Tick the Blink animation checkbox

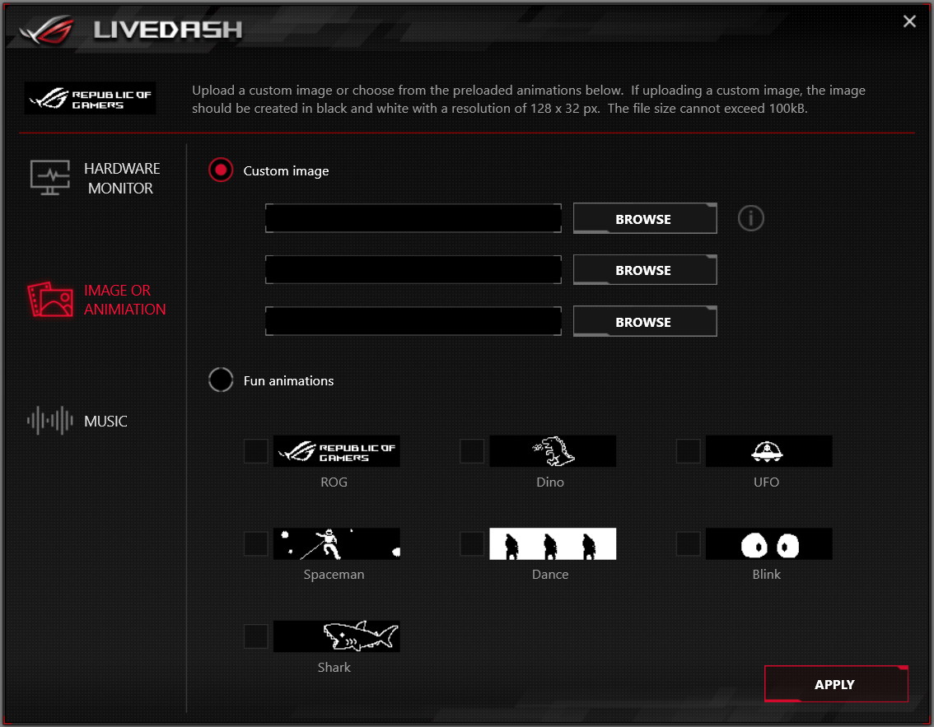(x=689, y=543)
